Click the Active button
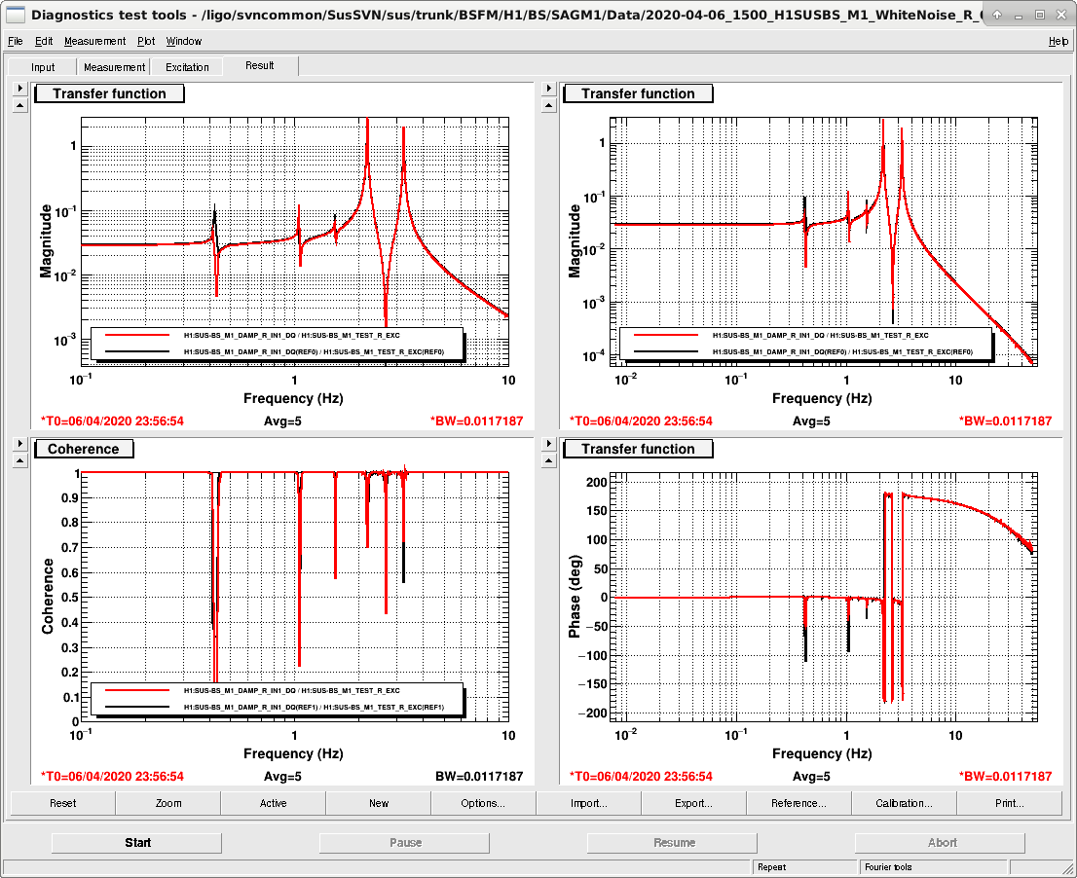 [274, 803]
